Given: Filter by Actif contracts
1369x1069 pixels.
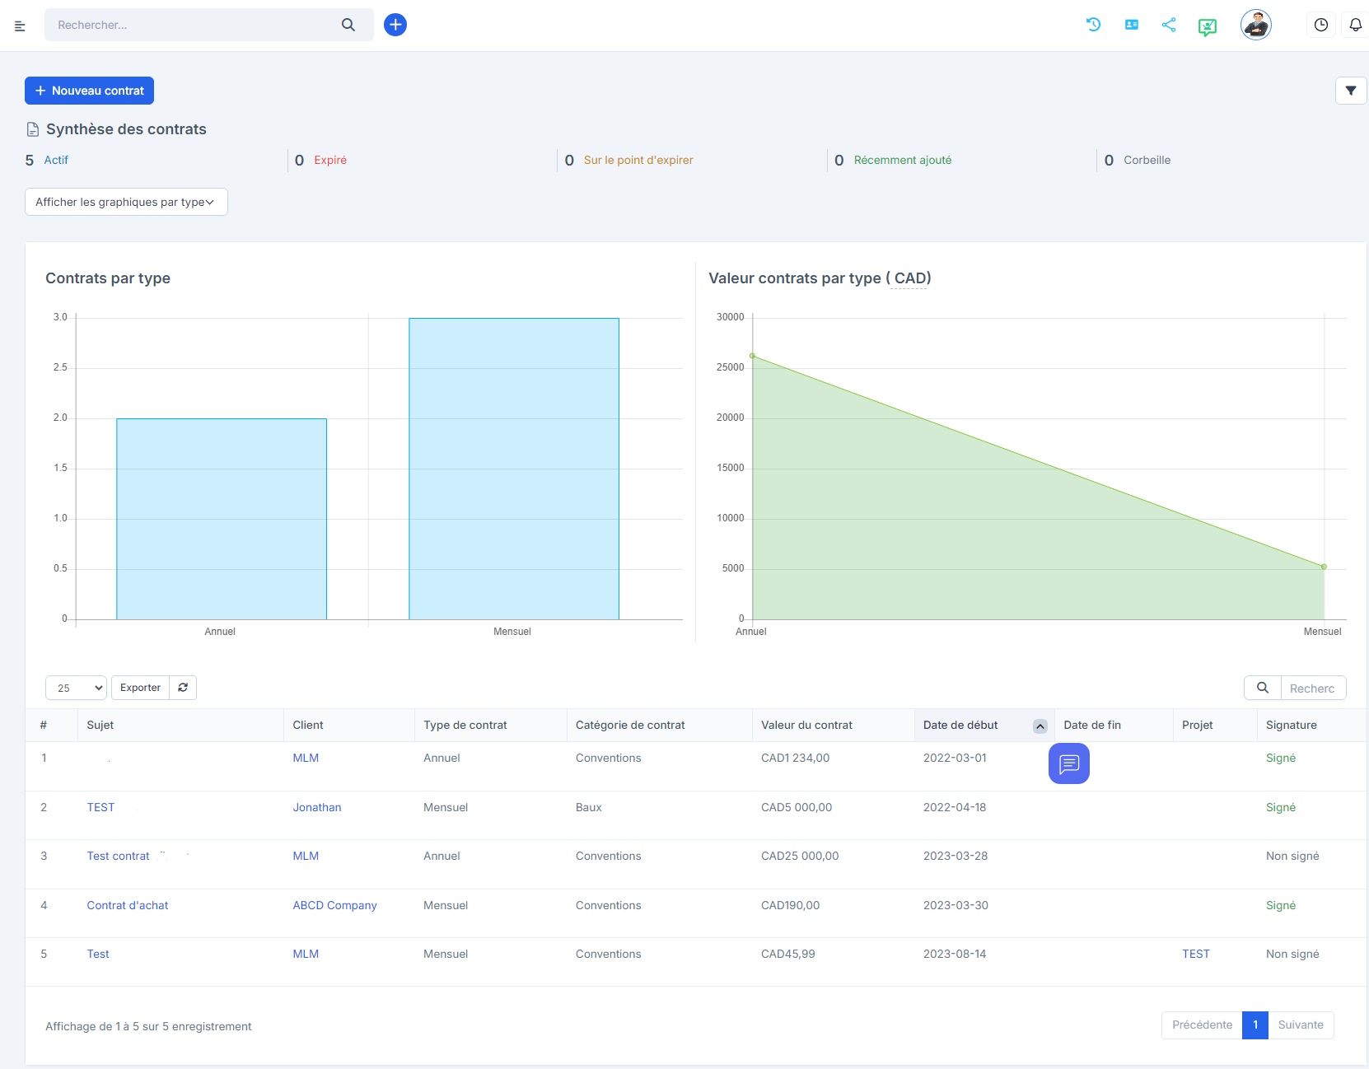Looking at the screenshot, I should pyautogui.click(x=56, y=160).
